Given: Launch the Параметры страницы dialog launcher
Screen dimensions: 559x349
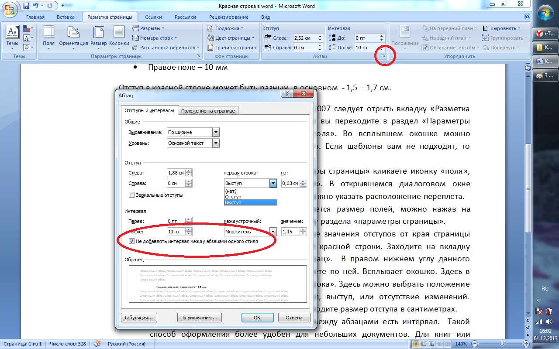Looking at the screenshot, I should pos(199,56).
